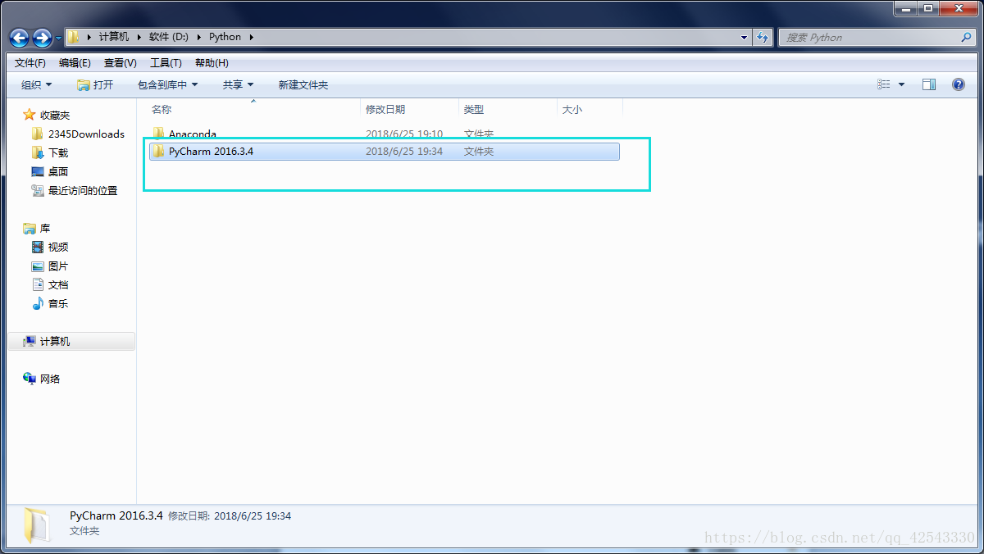Screen dimensions: 984x554
Task: Click the refresh button beside address bar
Action: tap(763, 37)
